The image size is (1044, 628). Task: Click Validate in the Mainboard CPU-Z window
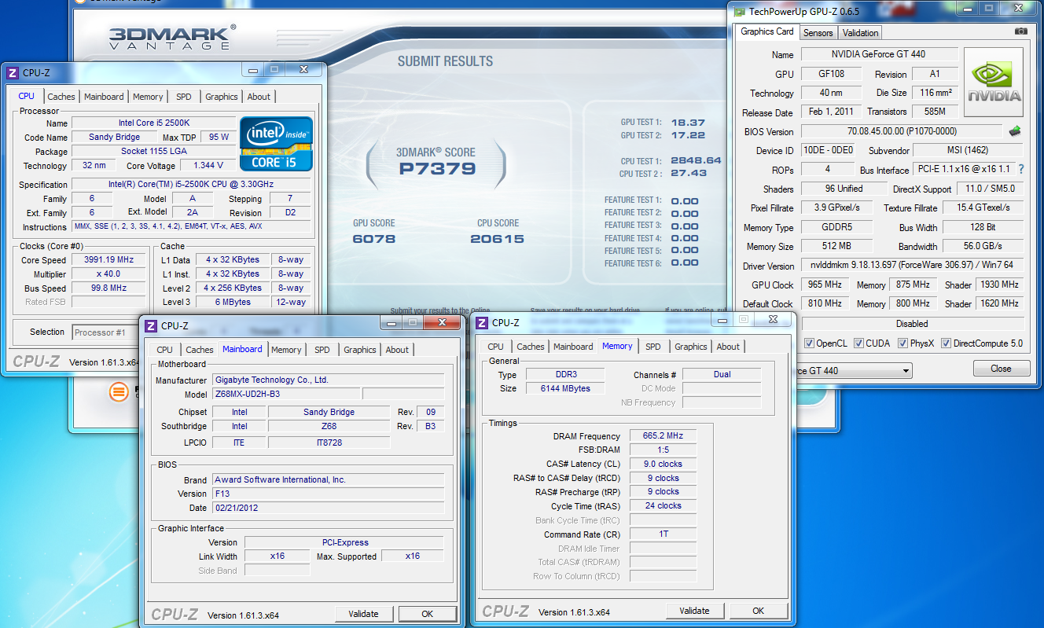tap(363, 614)
